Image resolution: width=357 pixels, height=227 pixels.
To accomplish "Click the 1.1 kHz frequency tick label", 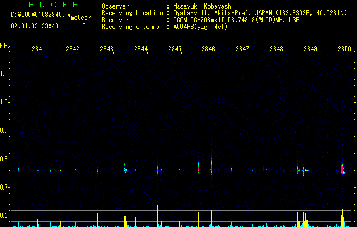I will [5, 74].
